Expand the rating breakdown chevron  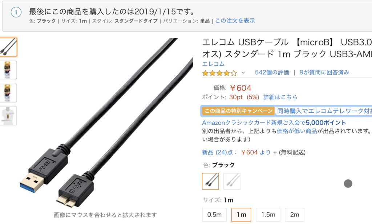pos(243,73)
